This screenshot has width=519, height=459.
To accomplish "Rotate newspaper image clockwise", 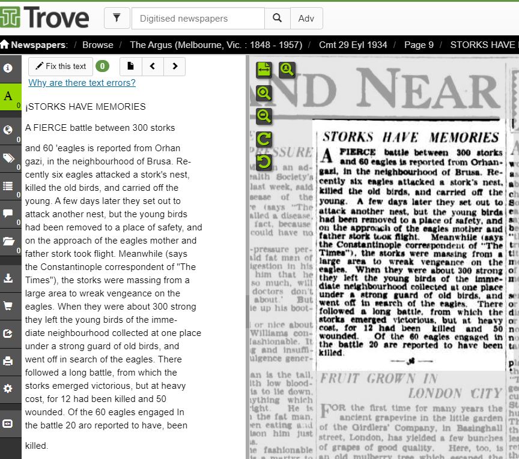I will (264, 139).
